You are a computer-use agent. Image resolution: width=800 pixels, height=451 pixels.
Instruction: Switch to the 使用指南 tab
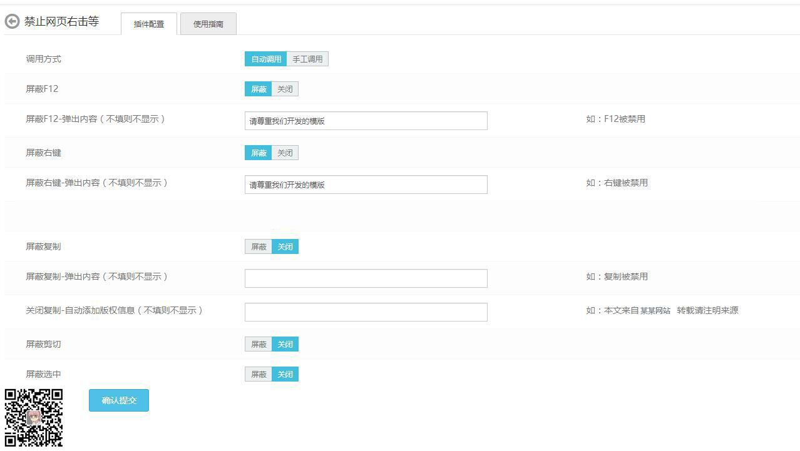(208, 24)
